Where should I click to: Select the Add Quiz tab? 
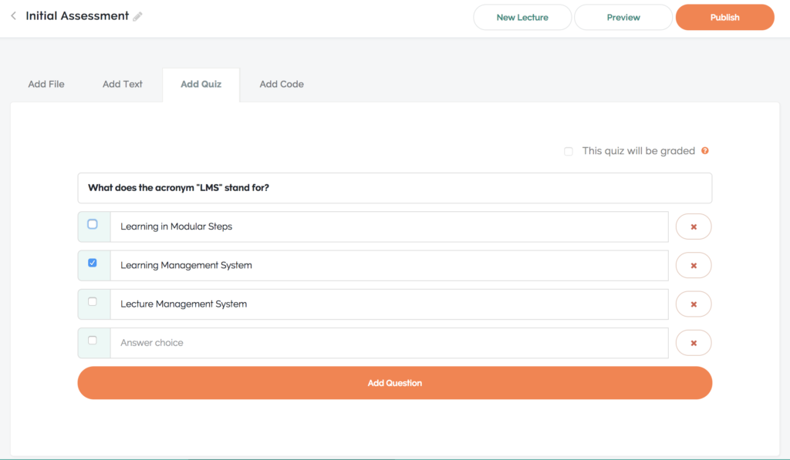[x=201, y=84]
